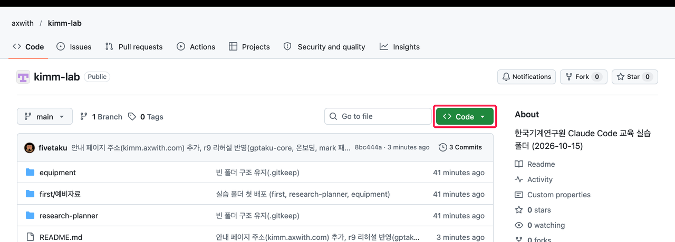This screenshot has height=242, width=675.
Task: Open the Security and quality tab
Action: pyautogui.click(x=324, y=47)
